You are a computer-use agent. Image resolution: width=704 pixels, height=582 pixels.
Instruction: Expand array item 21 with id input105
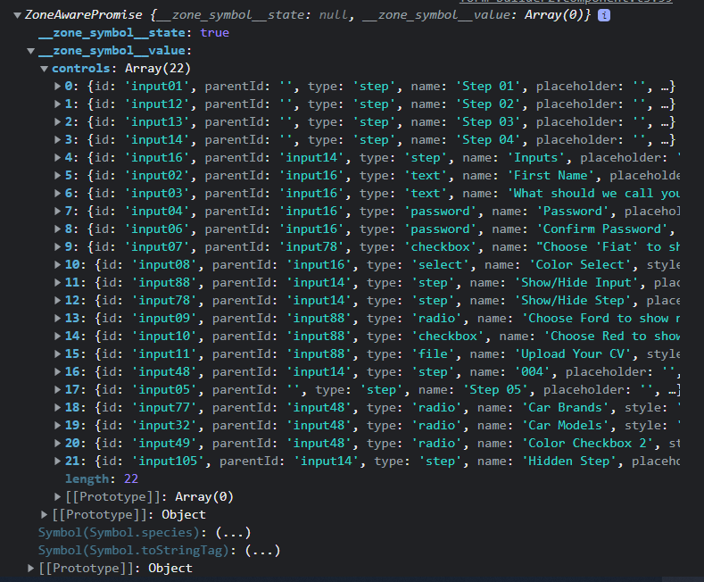pos(57,461)
